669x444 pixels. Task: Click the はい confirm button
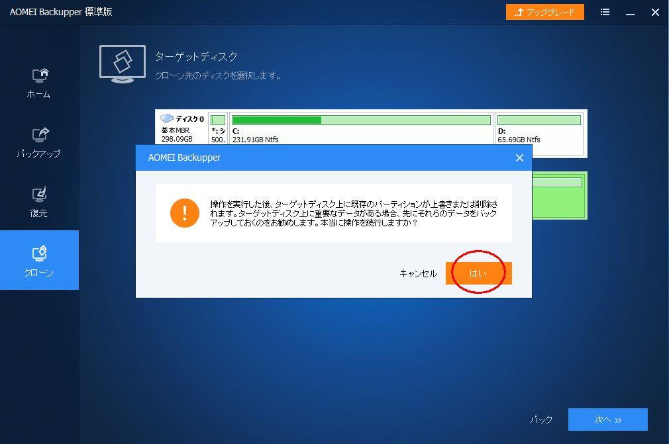click(478, 273)
